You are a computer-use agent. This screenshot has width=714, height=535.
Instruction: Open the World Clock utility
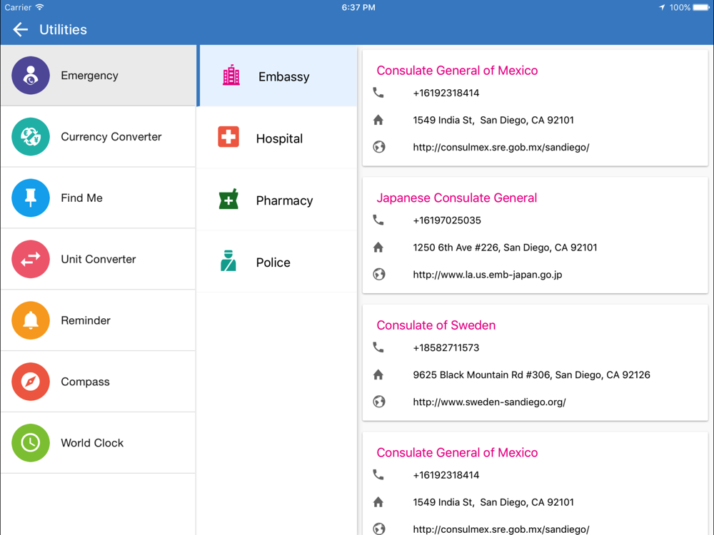[99, 443]
